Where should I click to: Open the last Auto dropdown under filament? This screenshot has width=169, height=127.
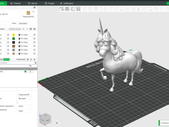pos(24,111)
